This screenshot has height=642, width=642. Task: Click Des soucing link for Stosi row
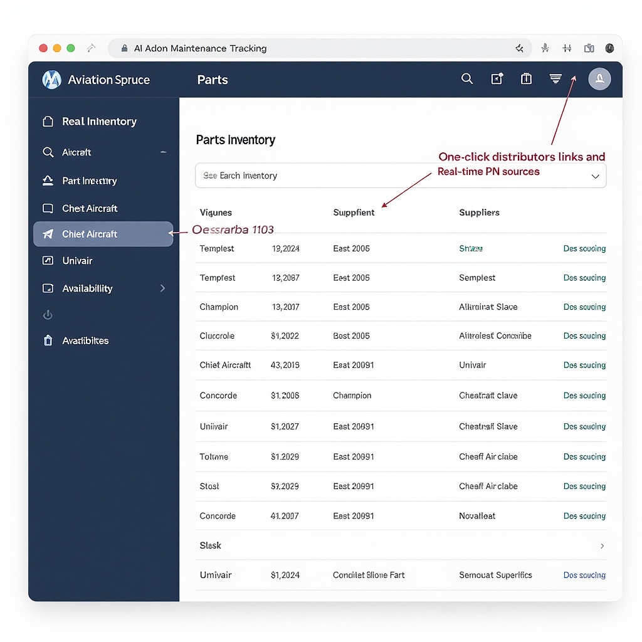584,486
